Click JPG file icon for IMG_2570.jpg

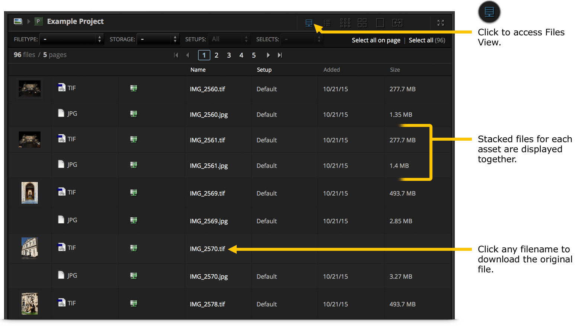(x=61, y=275)
